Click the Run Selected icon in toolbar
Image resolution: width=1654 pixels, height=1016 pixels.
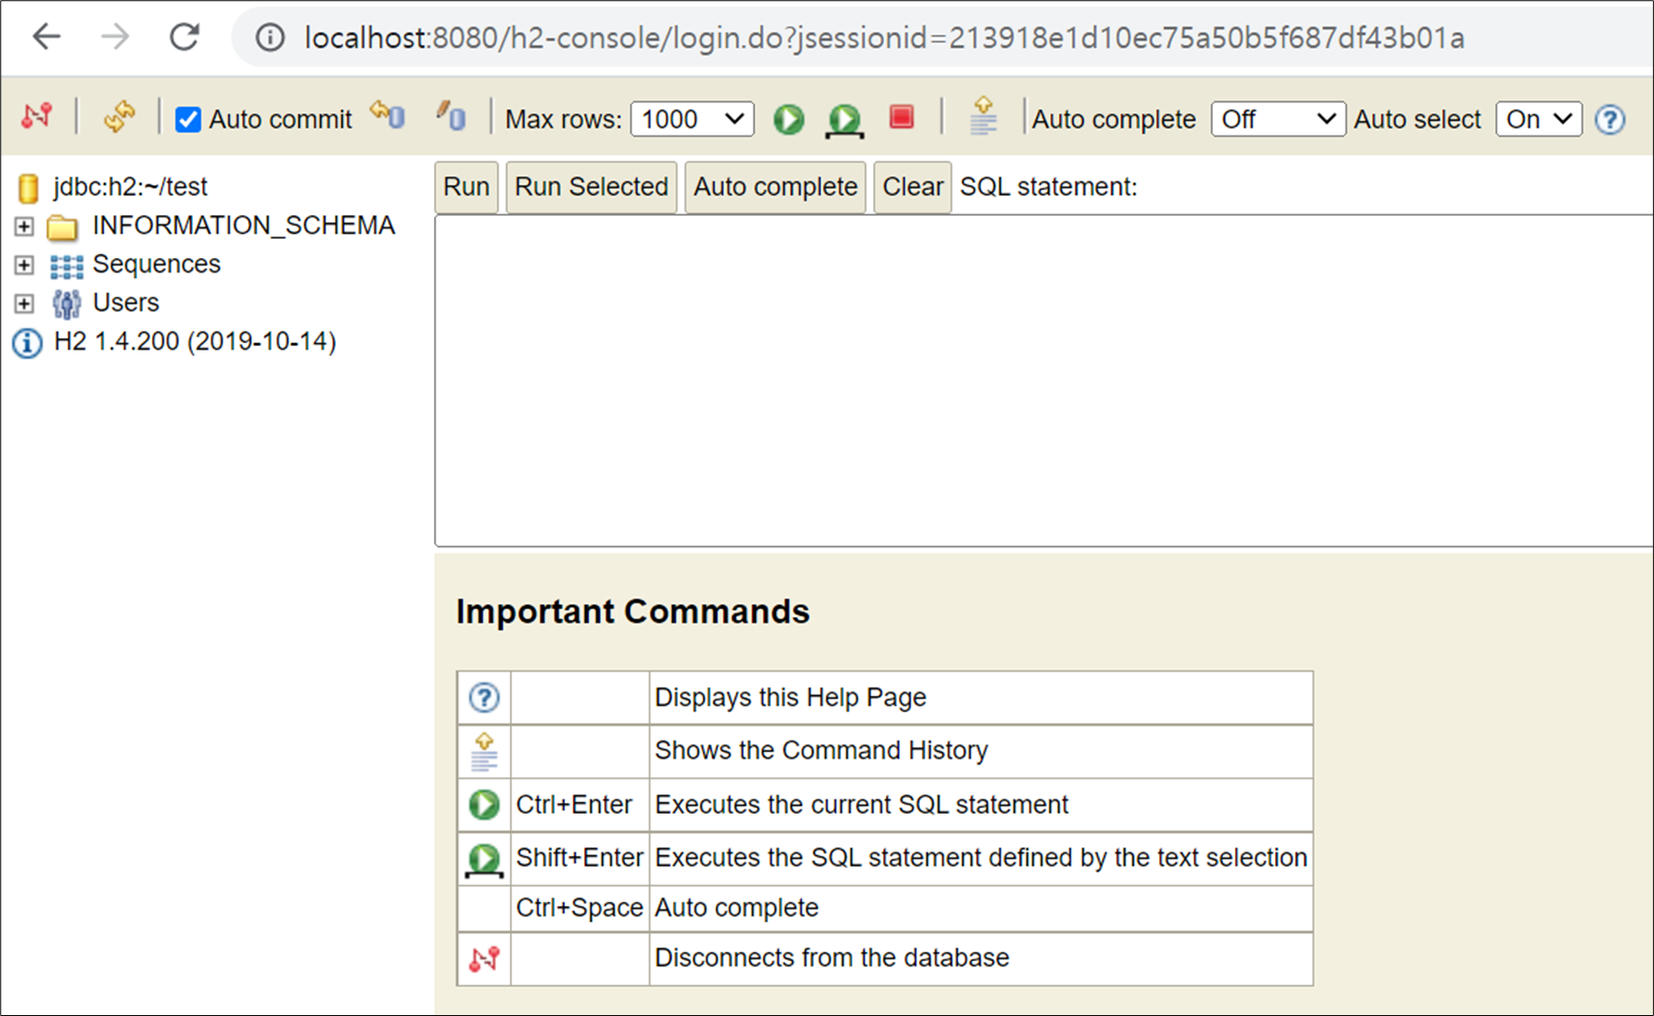[x=844, y=120]
